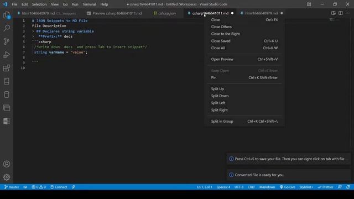Open editor More Actions ellipsis
This screenshot has width=354, height=199.
tap(348, 13)
